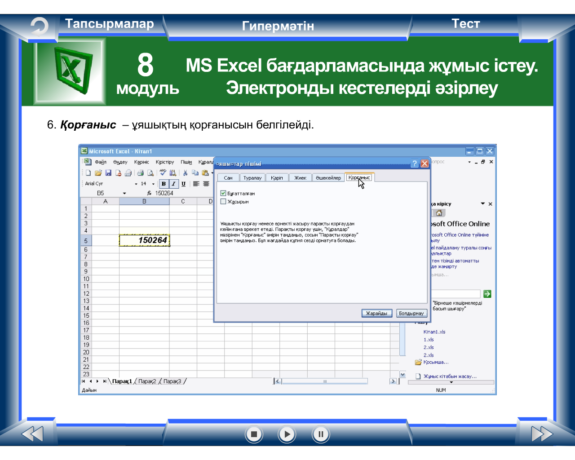Open the Көрініс menu
Screen dimensions: 575x460
[142, 162]
